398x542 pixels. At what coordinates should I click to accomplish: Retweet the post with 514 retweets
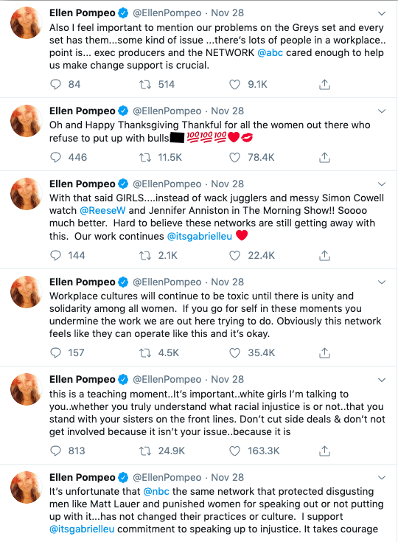click(x=145, y=84)
